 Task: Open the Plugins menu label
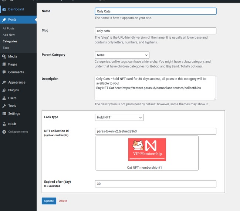[13, 90]
